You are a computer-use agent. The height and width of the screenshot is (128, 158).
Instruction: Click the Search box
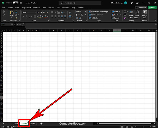80,3
